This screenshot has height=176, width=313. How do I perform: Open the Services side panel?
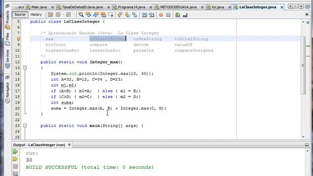tap(7, 59)
